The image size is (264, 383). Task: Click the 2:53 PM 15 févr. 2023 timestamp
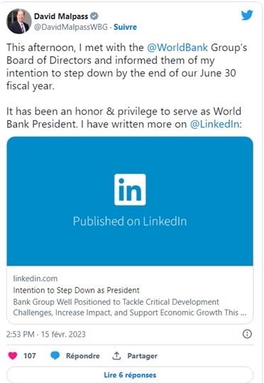(46, 334)
